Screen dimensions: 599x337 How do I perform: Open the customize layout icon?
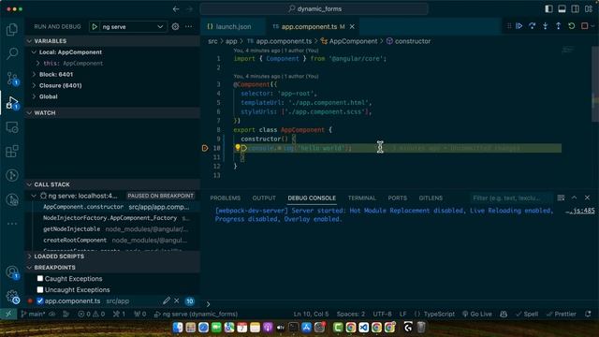point(589,8)
